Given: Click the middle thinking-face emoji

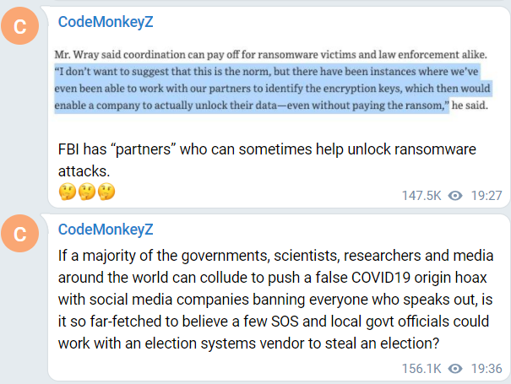Looking at the screenshot, I should point(86,192).
